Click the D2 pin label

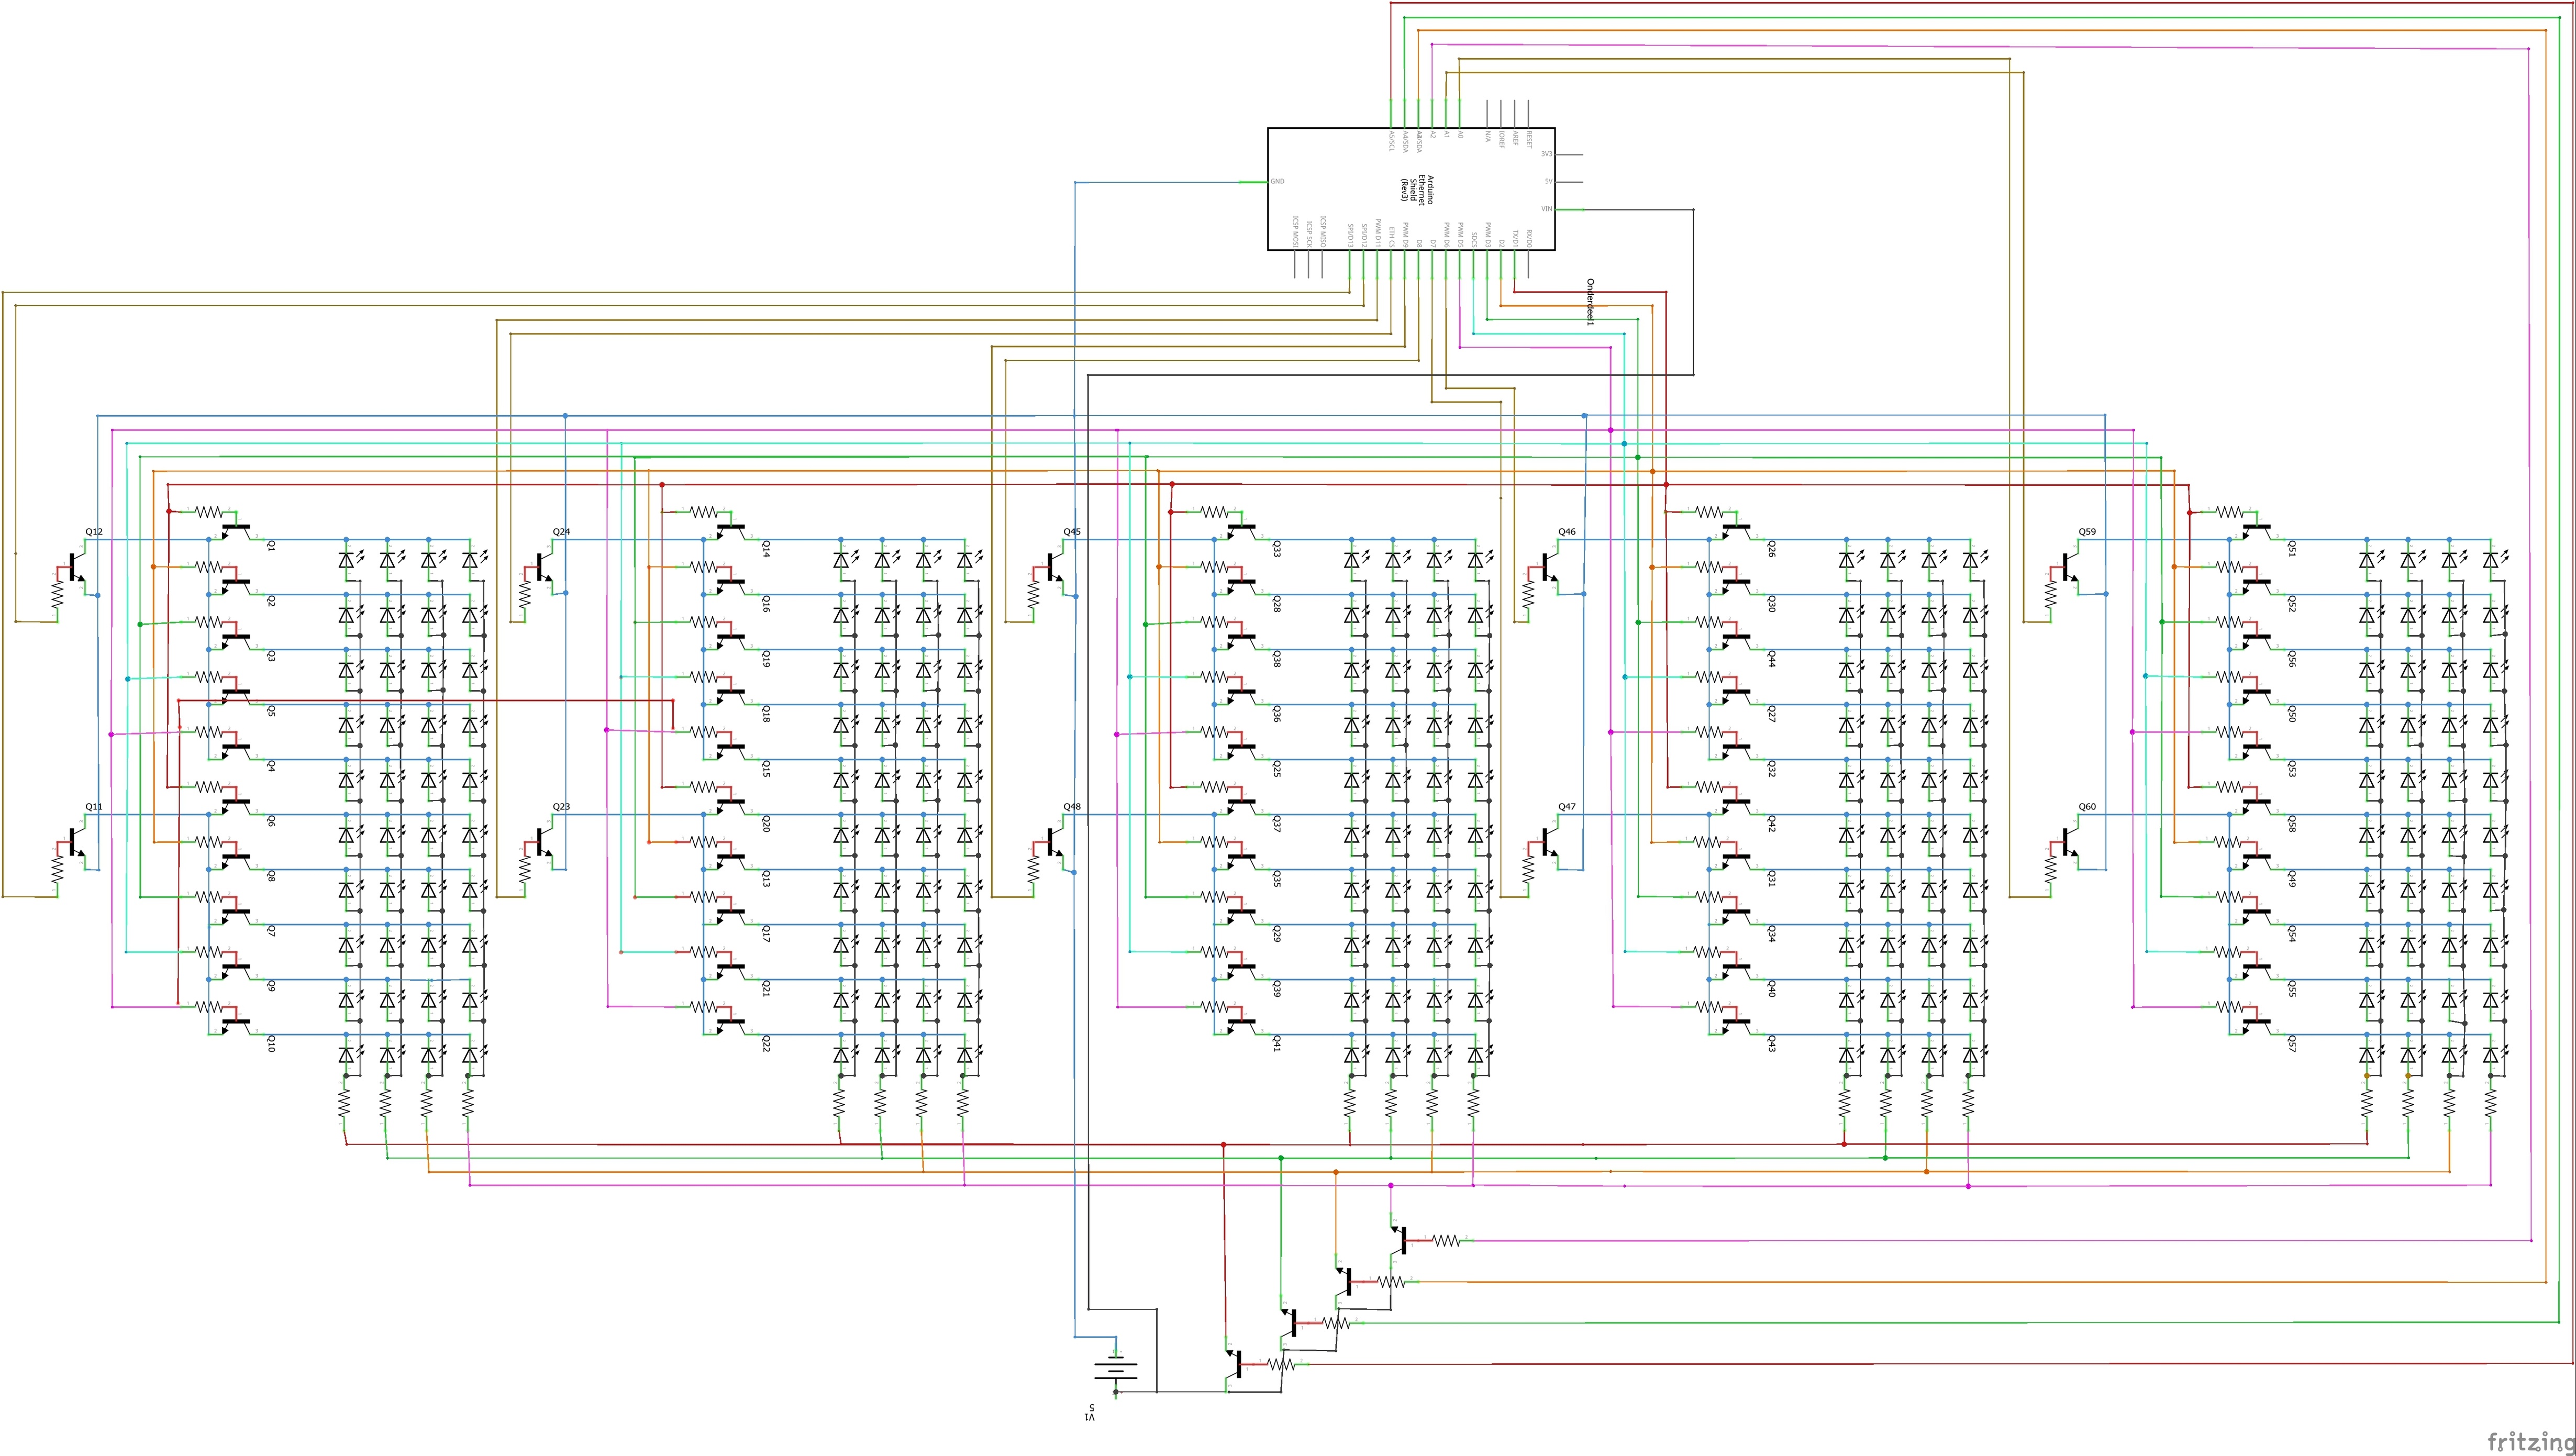(x=1502, y=244)
